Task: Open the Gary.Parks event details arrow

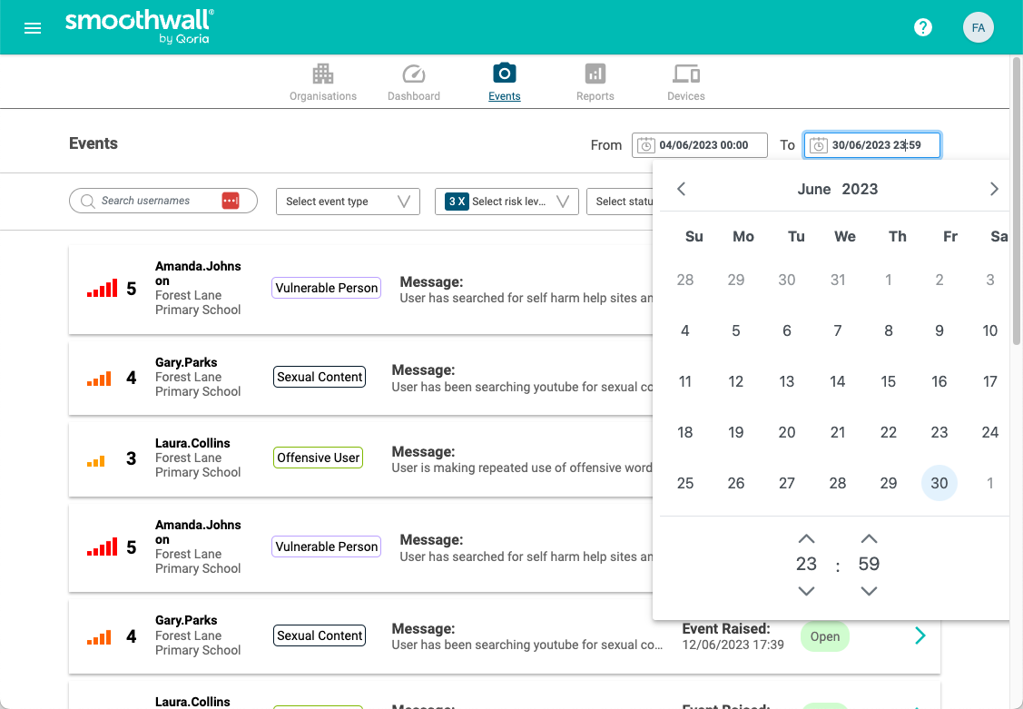Action: (x=920, y=635)
